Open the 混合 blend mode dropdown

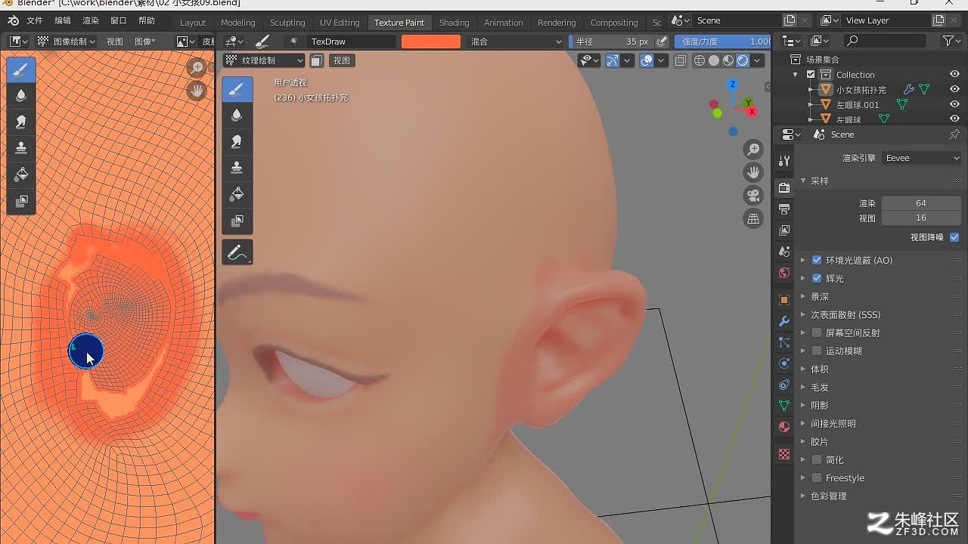coord(516,42)
